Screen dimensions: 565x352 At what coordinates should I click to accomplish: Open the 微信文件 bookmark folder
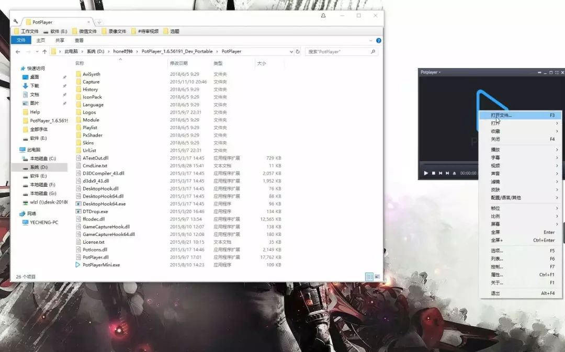pos(84,31)
